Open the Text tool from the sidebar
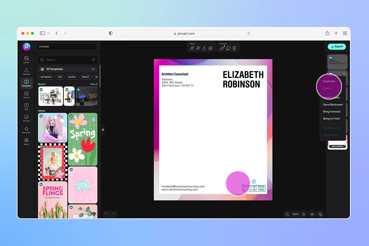The height and width of the screenshot is (246, 369). (x=26, y=106)
